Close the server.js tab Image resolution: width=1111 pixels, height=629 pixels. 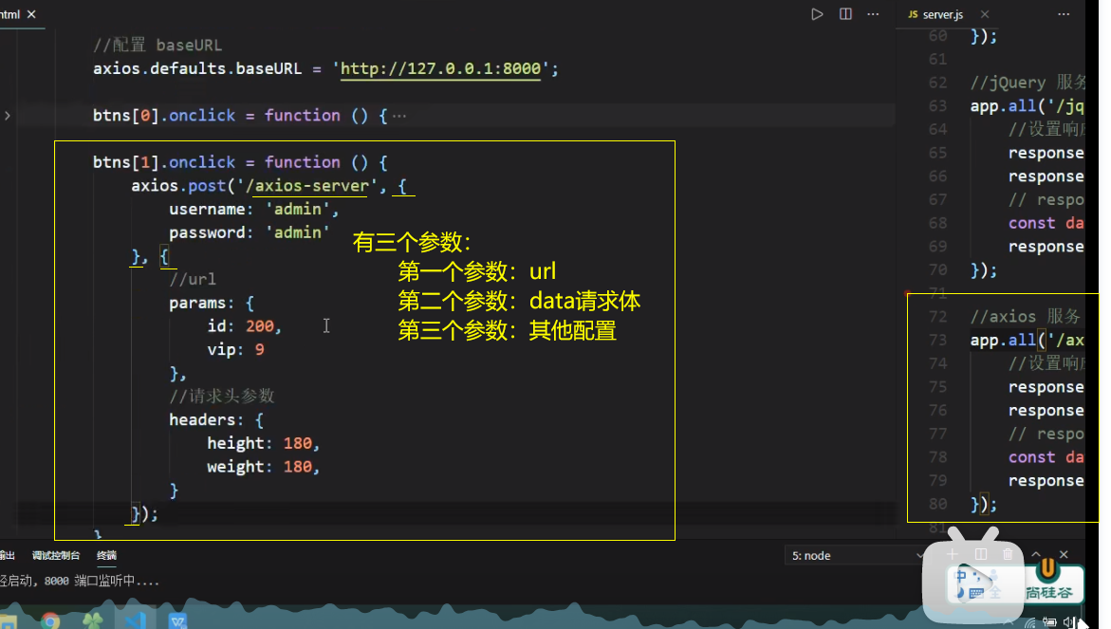tap(985, 14)
